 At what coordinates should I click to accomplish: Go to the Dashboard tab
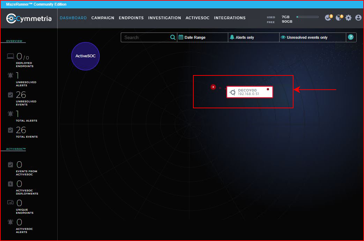click(x=73, y=18)
